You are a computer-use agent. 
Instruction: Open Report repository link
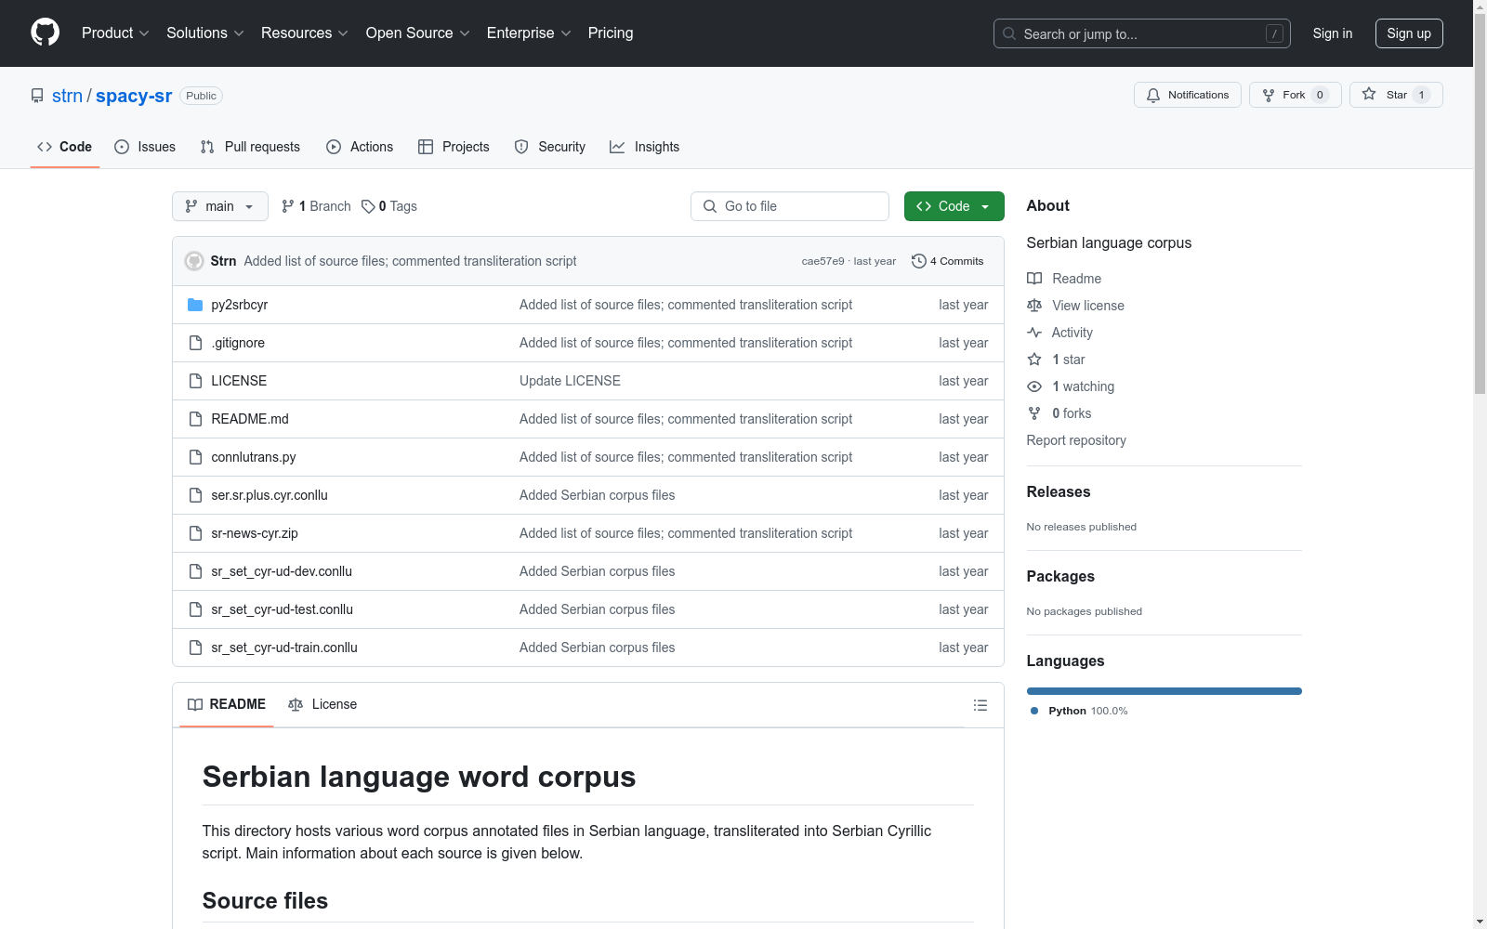[1076, 440]
